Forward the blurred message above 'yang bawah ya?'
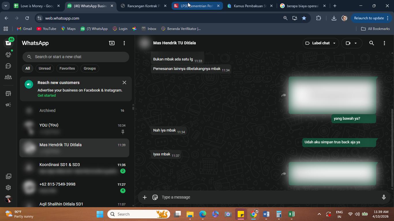Screen dimensions: 394x221 point(284,95)
